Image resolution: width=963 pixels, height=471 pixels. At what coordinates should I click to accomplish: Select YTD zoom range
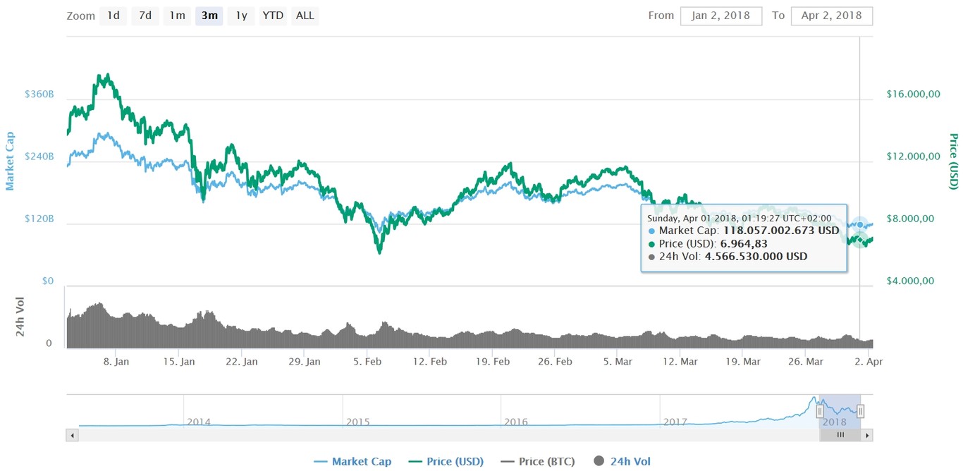273,16
